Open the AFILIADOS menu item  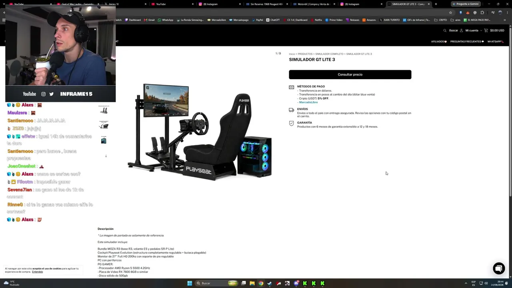point(439,42)
